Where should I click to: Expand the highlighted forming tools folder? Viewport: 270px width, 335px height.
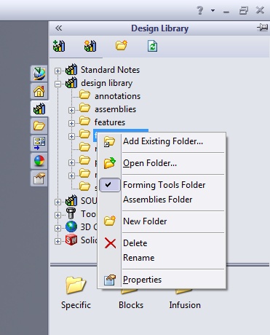click(71, 136)
